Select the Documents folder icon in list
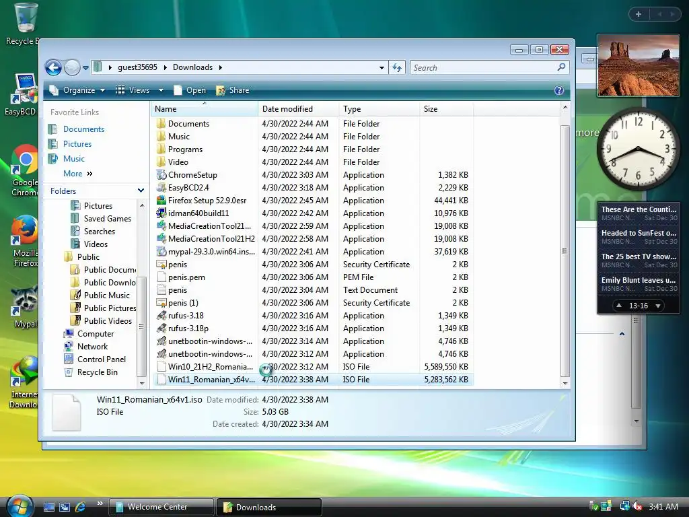 161,124
